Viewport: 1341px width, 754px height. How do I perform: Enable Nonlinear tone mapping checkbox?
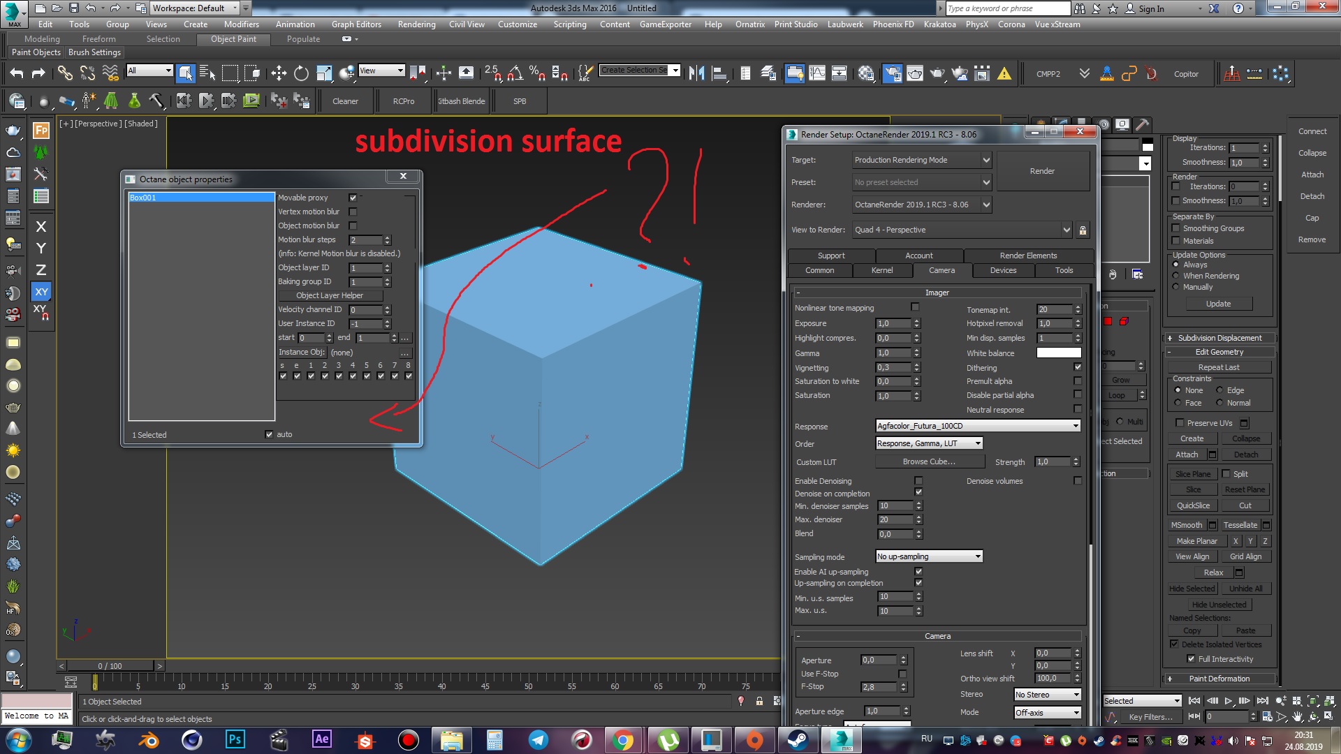click(915, 307)
